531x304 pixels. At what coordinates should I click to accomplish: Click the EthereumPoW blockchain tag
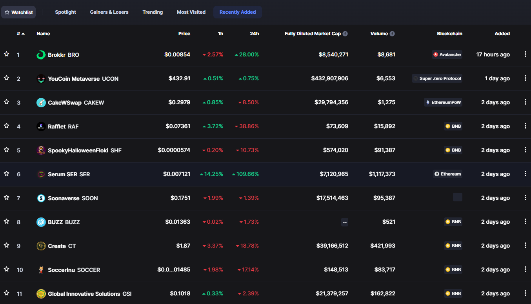(443, 102)
